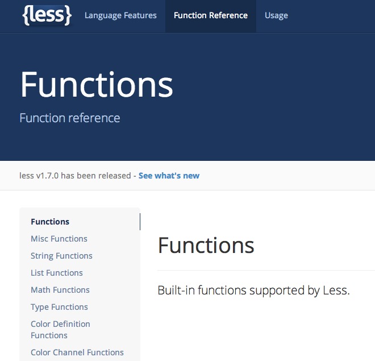Image resolution: width=375 pixels, height=361 pixels.
Task: Select the Function Reference nav tab
Action: click(x=211, y=15)
